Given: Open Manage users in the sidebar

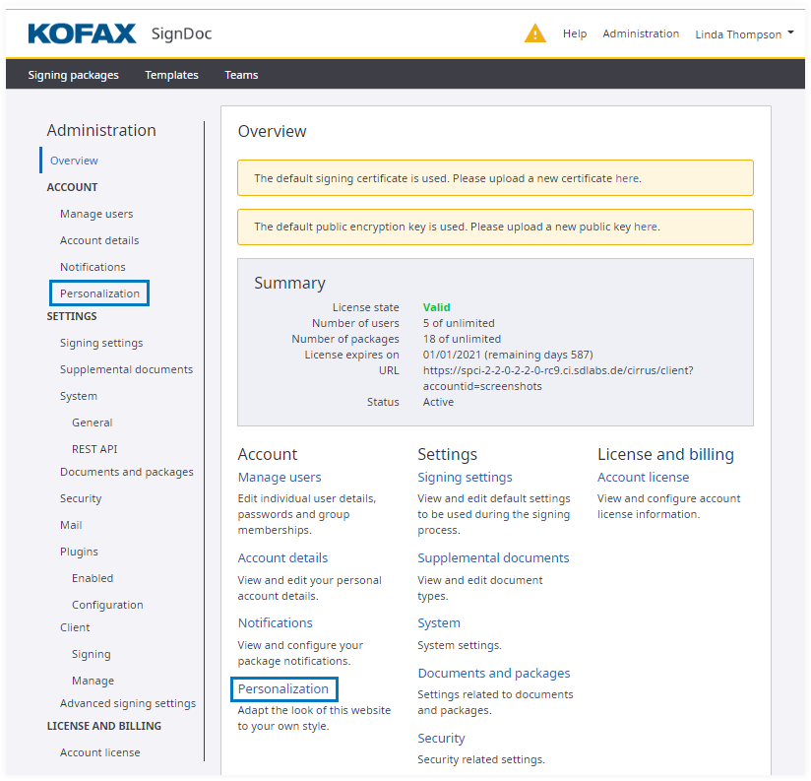Looking at the screenshot, I should coord(96,214).
